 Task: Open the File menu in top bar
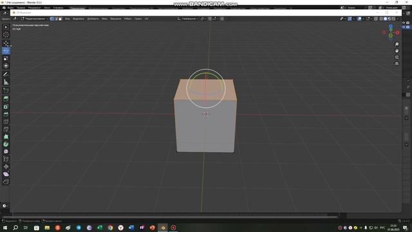pyautogui.click(x=11, y=8)
